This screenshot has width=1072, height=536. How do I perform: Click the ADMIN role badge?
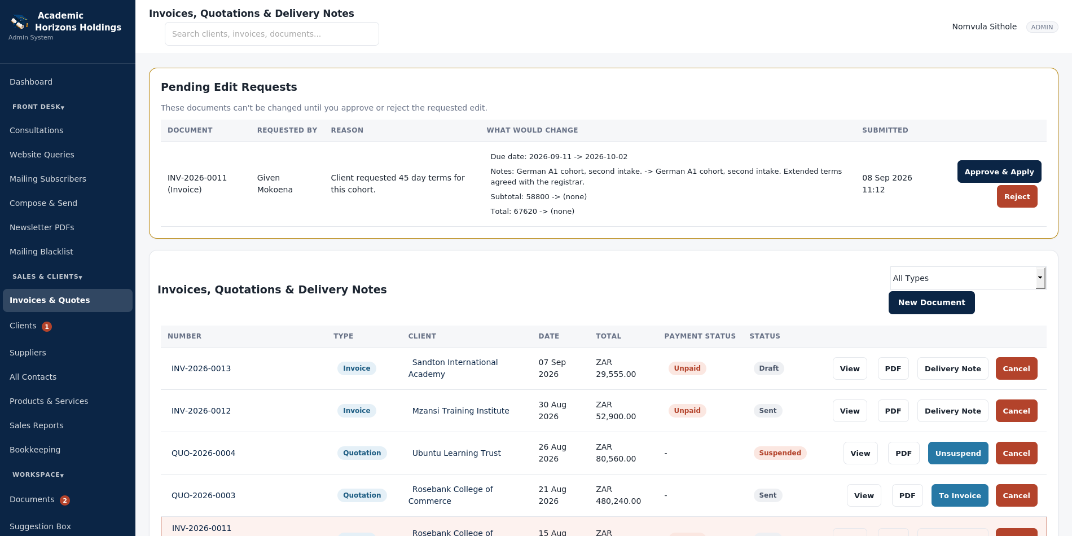pos(1042,27)
